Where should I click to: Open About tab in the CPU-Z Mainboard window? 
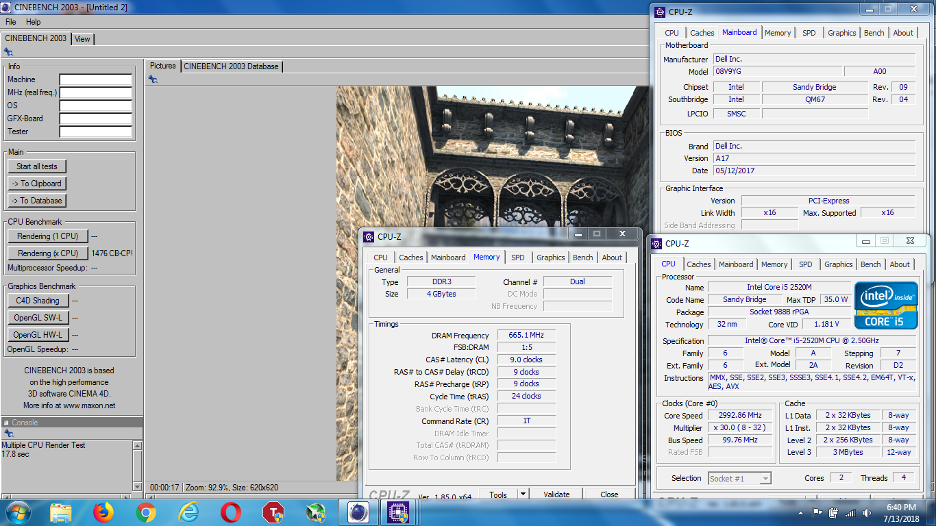coord(903,33)
